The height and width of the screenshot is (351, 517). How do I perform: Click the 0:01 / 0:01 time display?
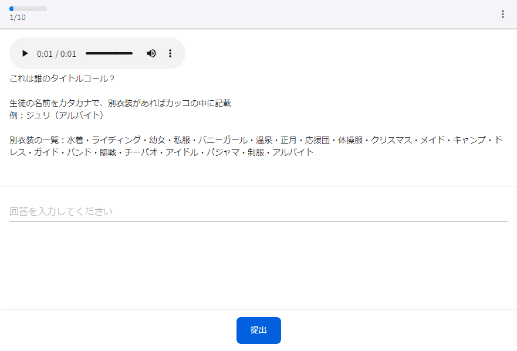(56, 54)
